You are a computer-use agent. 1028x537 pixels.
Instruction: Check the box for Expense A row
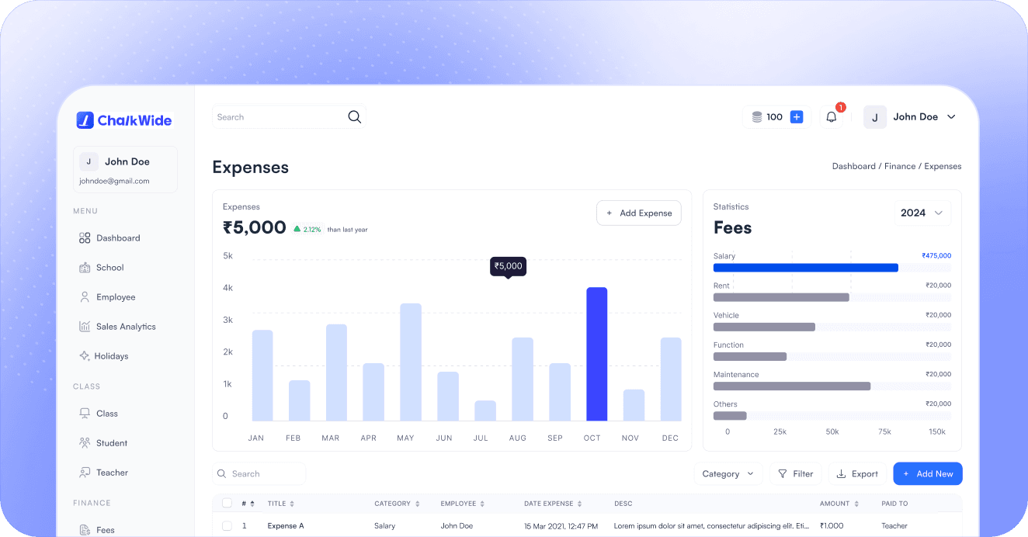pos(227,525)
